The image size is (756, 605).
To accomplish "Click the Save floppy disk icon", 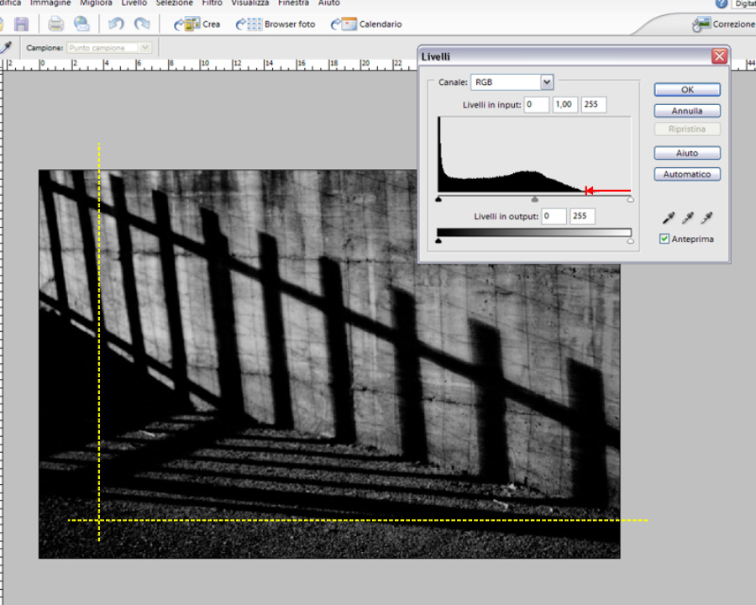I will point(22,24).
